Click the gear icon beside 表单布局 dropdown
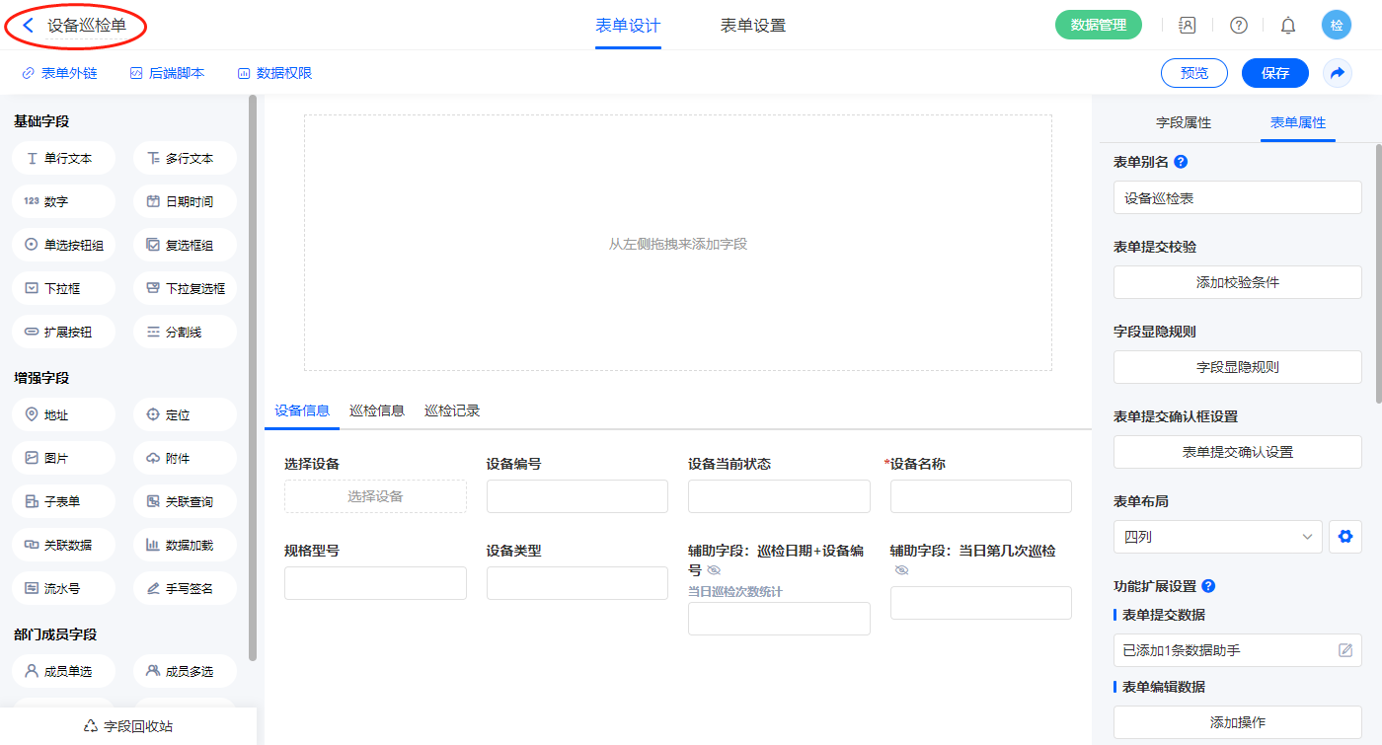The width and height of the screenshot is (1382, 745). [x=1344, y=537]
